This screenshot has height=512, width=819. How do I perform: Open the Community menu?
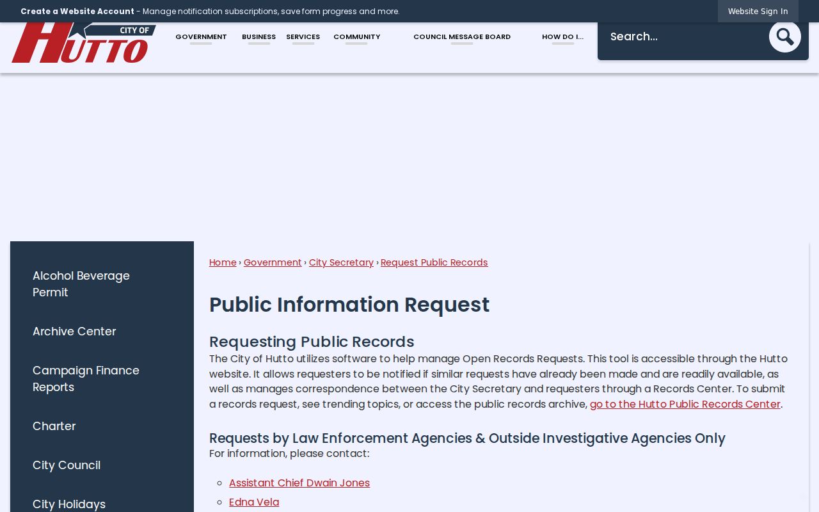tap(356, 37)
